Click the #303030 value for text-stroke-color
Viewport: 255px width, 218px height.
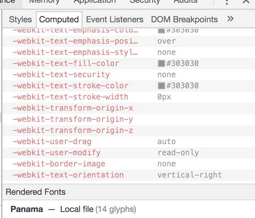pyautogui.click(x=183, y=86)
